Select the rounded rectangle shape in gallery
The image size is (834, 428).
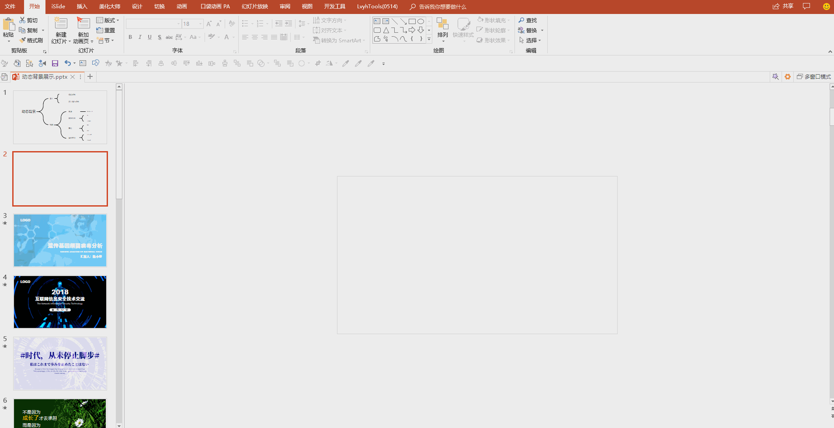click(377, 30)
